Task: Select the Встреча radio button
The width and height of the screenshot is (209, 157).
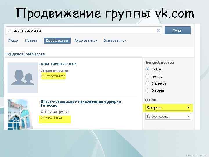Action: click(147, 90)
